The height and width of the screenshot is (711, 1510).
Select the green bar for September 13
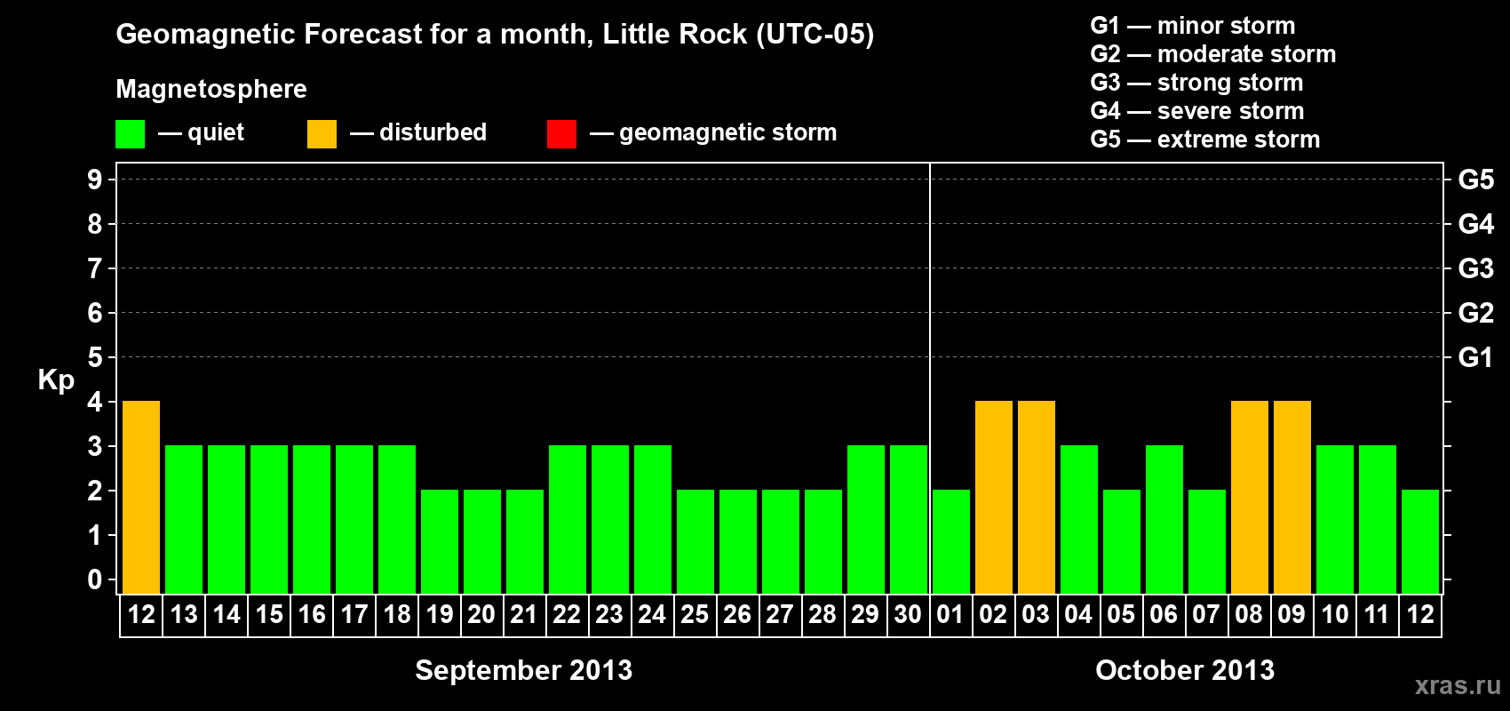tap(184, 519)
